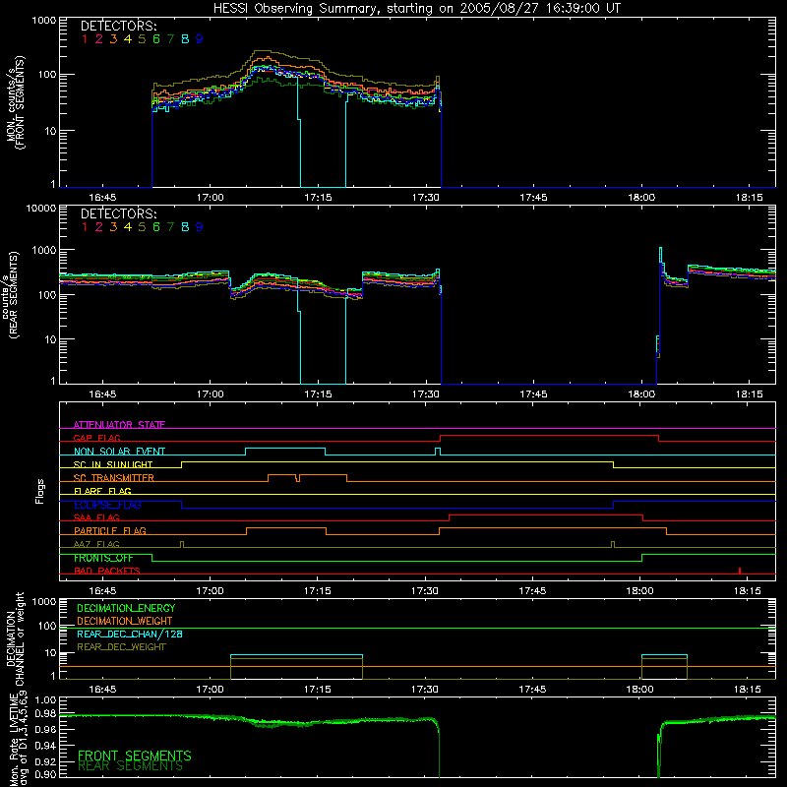Click the 17:30 tick label under the rear segments plot
Image resolution: width=787 pixels, height=787 pixels.
(426, 394)
